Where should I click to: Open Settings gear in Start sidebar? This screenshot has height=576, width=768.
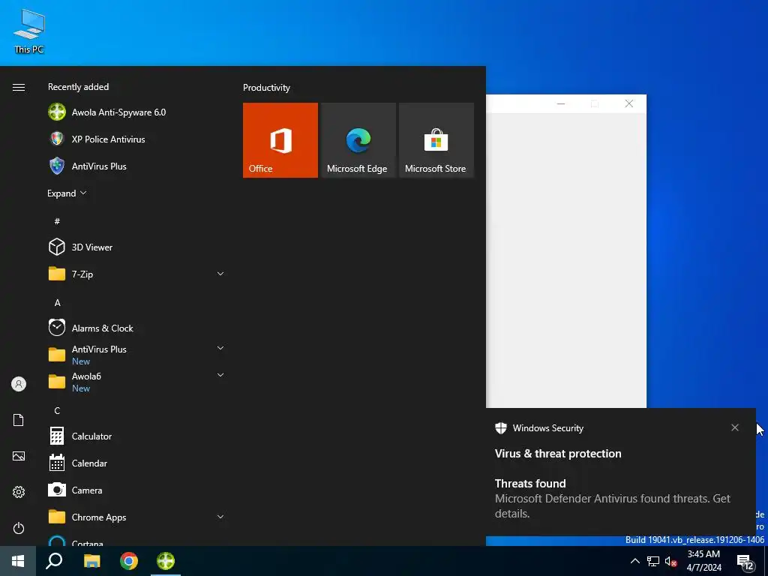tap(19, 492)
